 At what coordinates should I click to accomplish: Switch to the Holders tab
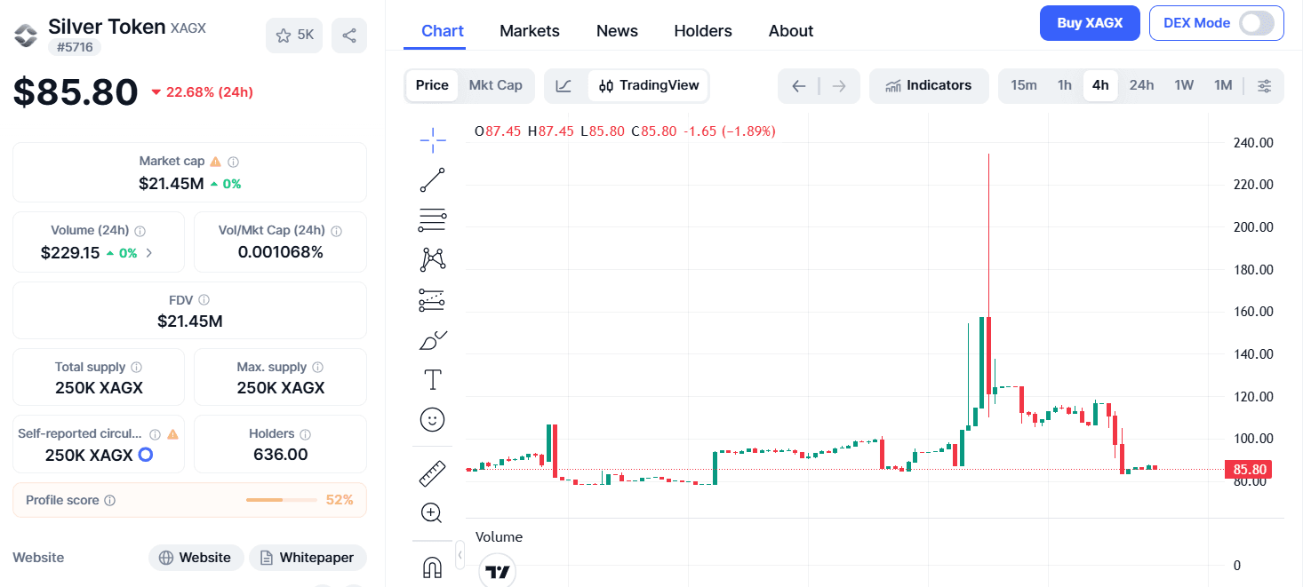point(703,31)
